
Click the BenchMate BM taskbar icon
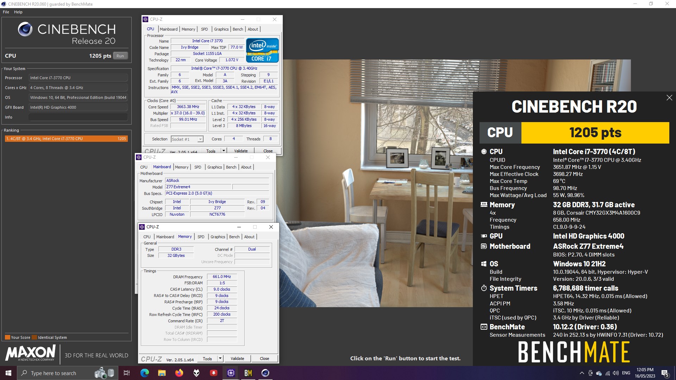point(248,373)
